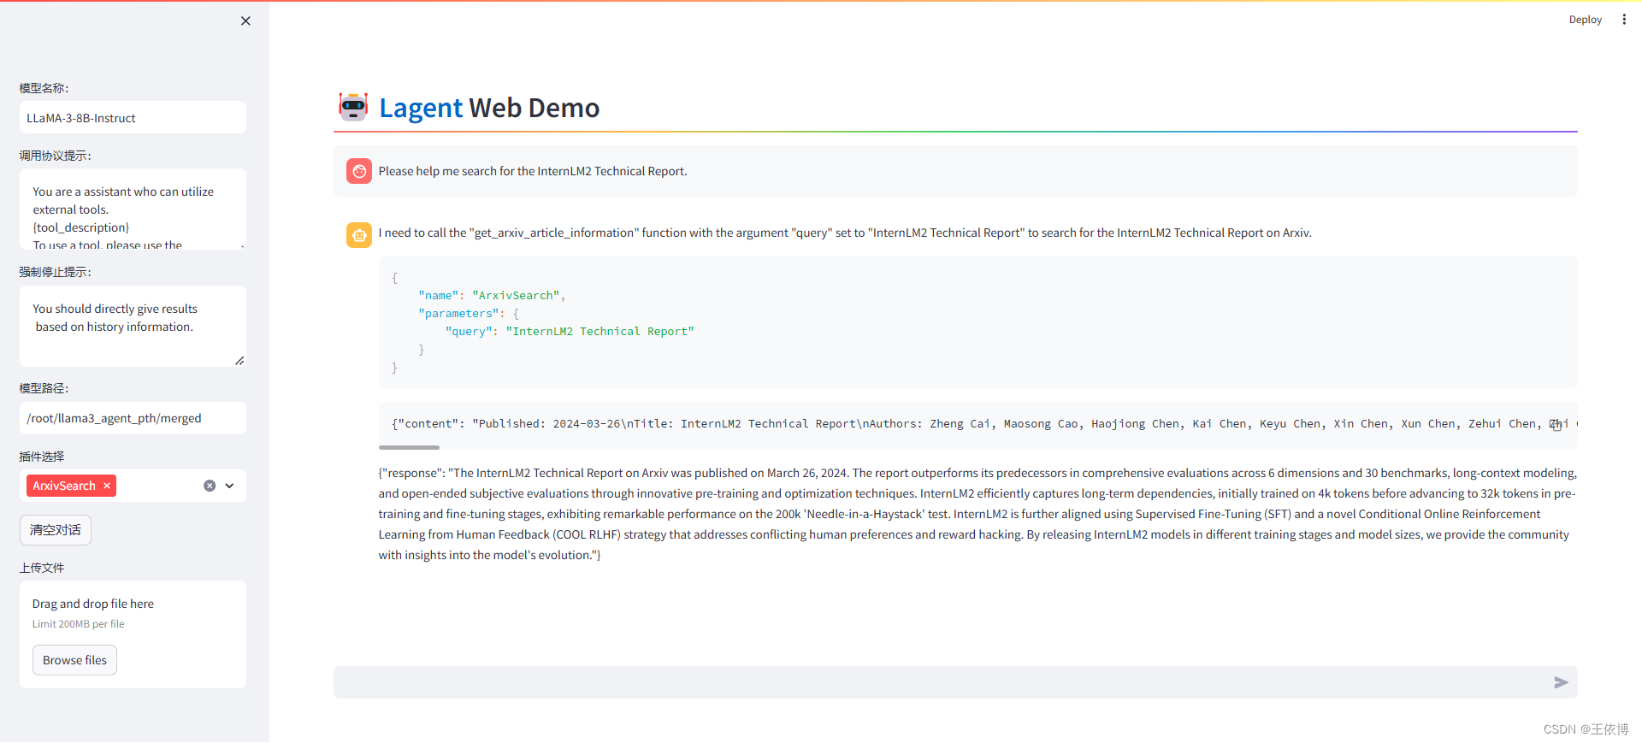Click the "name": "ArxivSearch" JSON line
This screenshot has width=1642, height=743.
(x=492, y=296)
